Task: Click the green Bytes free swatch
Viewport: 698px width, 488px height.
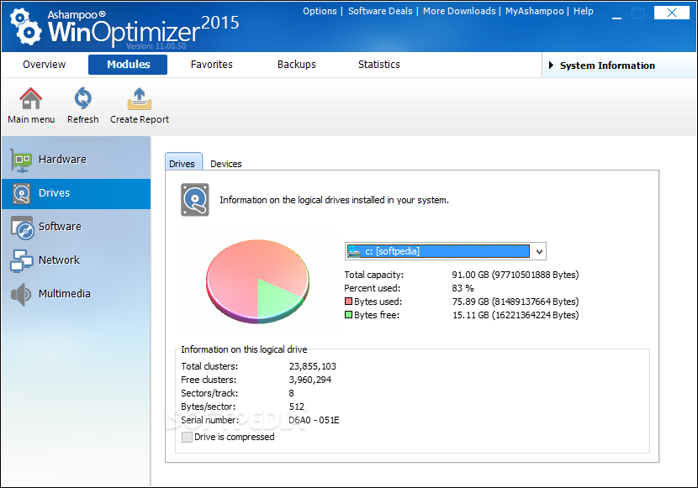Action: (348, 315)
